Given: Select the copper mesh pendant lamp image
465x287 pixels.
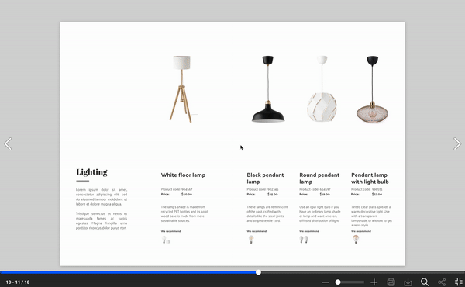Looking at the screenshot, I should tap(372, 89).
